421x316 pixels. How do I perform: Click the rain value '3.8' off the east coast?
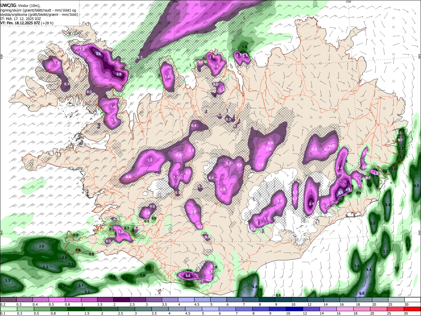(387, 205)
